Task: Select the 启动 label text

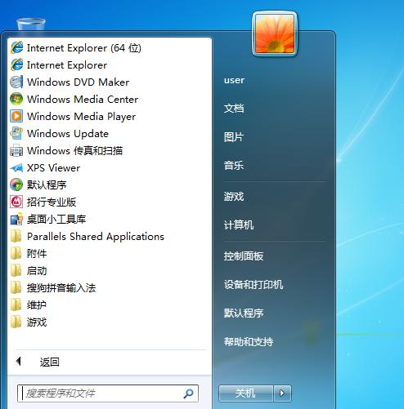Action: [37, 271]
